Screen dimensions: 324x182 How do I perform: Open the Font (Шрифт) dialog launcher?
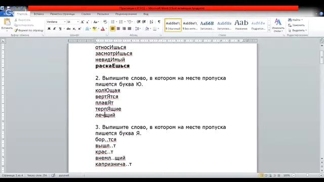[x=107, y=35]
